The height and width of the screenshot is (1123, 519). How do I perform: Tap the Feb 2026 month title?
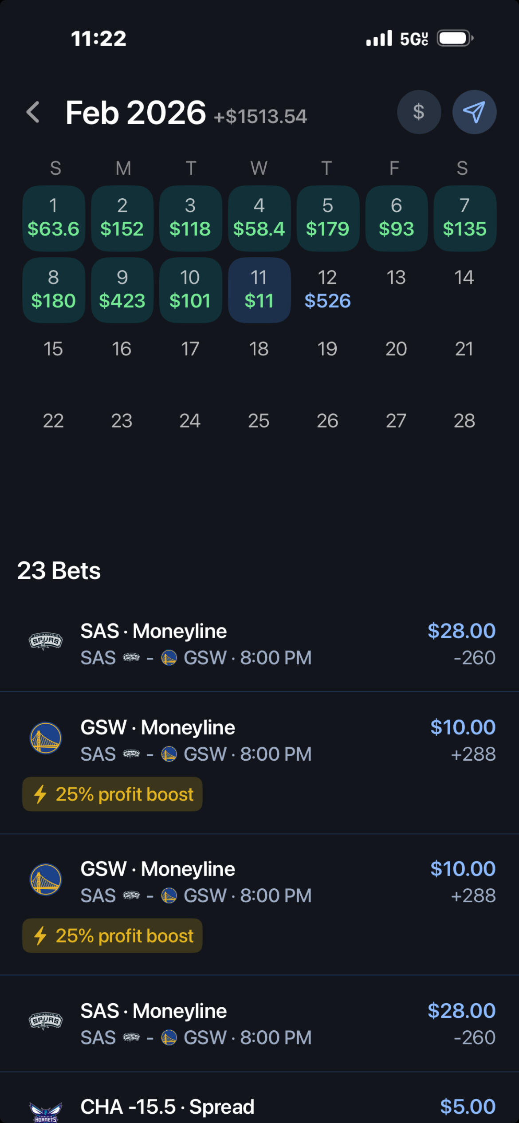[x=136, y=113]
